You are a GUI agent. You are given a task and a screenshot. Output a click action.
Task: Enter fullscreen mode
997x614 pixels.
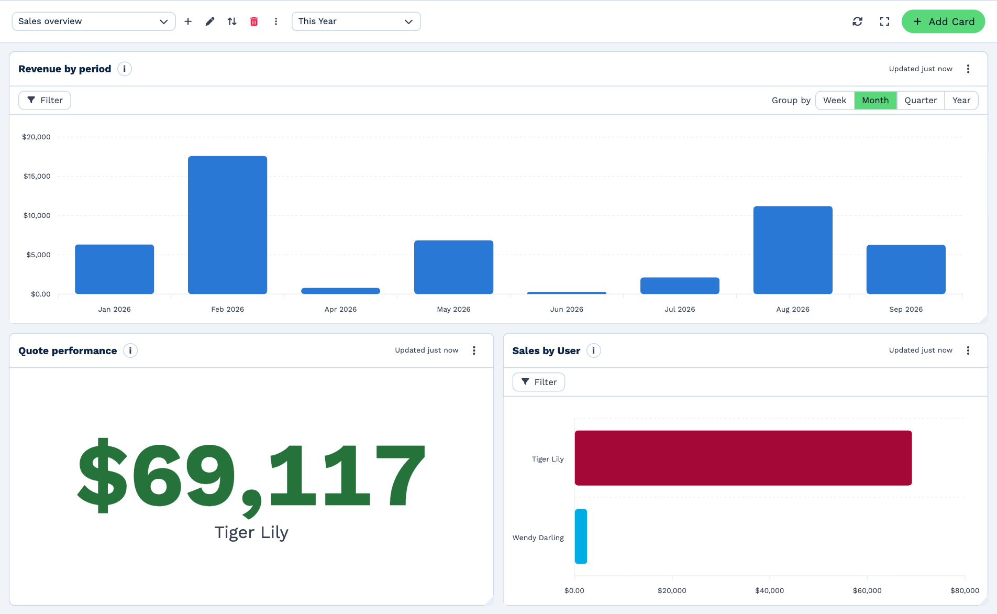tap(884, 21)
